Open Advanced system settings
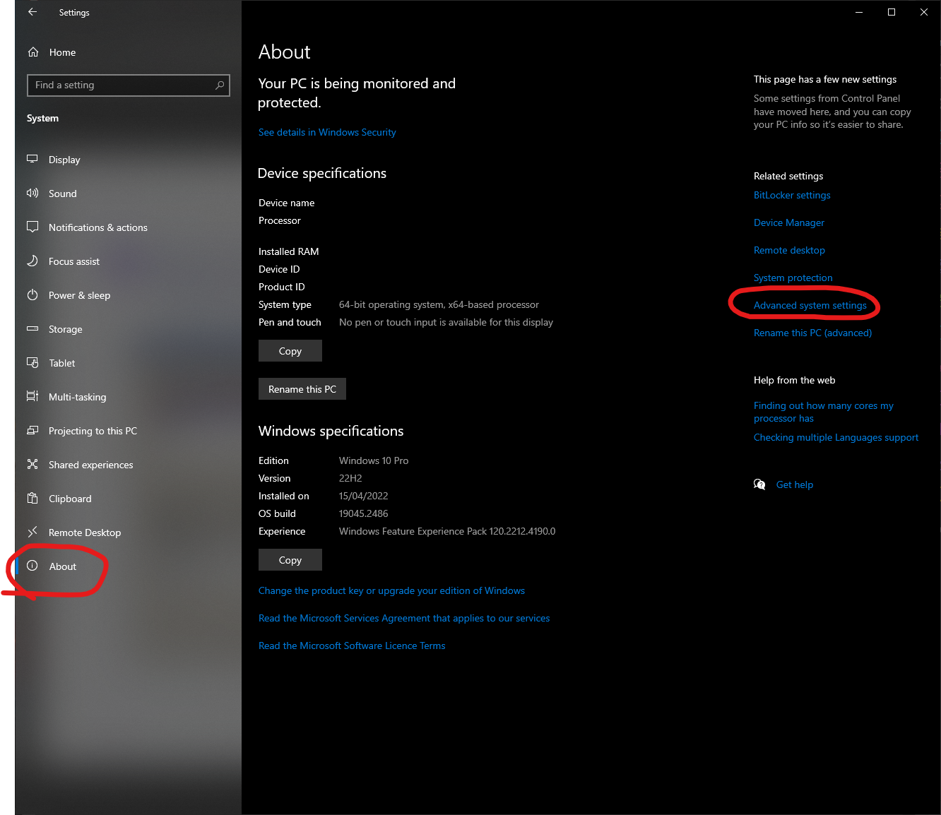Image resolution: width=941 pixels, height=815 pixels. coord(810,305)
